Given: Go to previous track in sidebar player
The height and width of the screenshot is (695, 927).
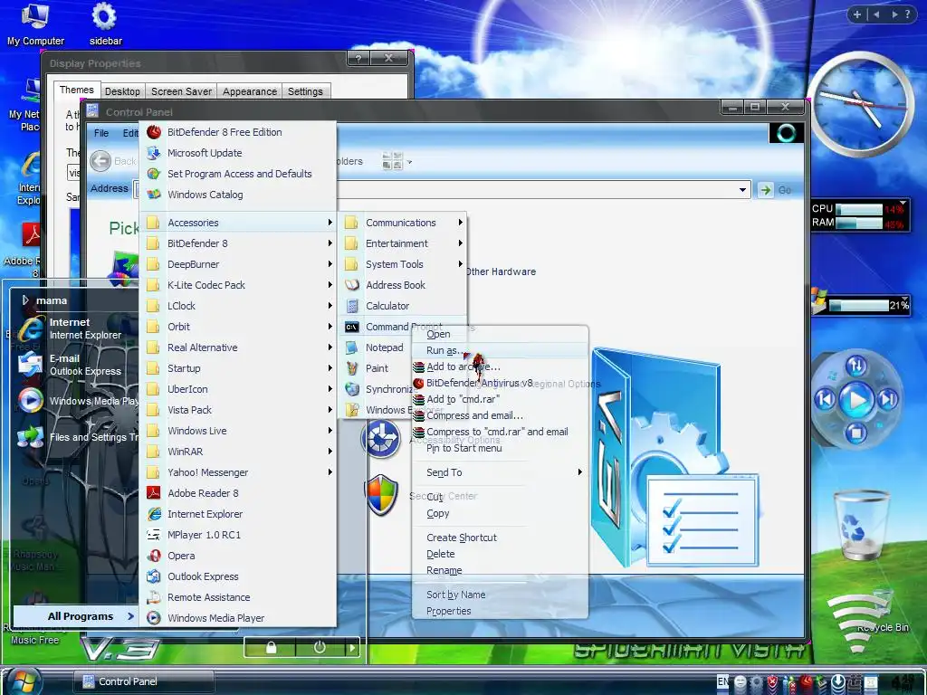Looking at the screenshot, I should pos(826,400).
